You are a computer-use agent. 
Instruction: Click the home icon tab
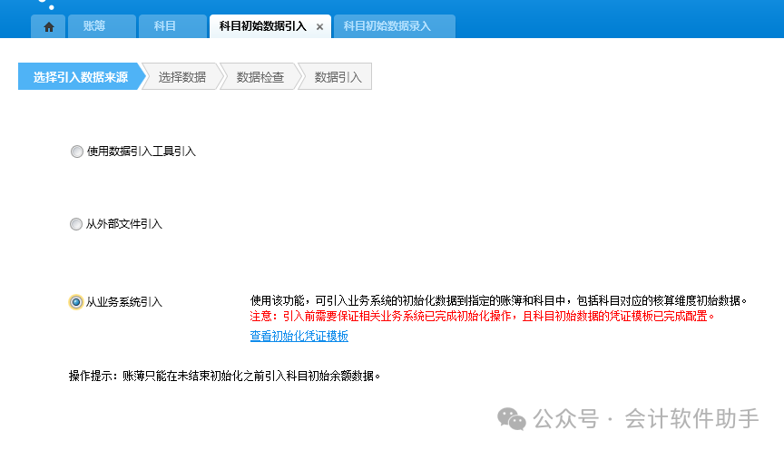[x=48, y=26]
